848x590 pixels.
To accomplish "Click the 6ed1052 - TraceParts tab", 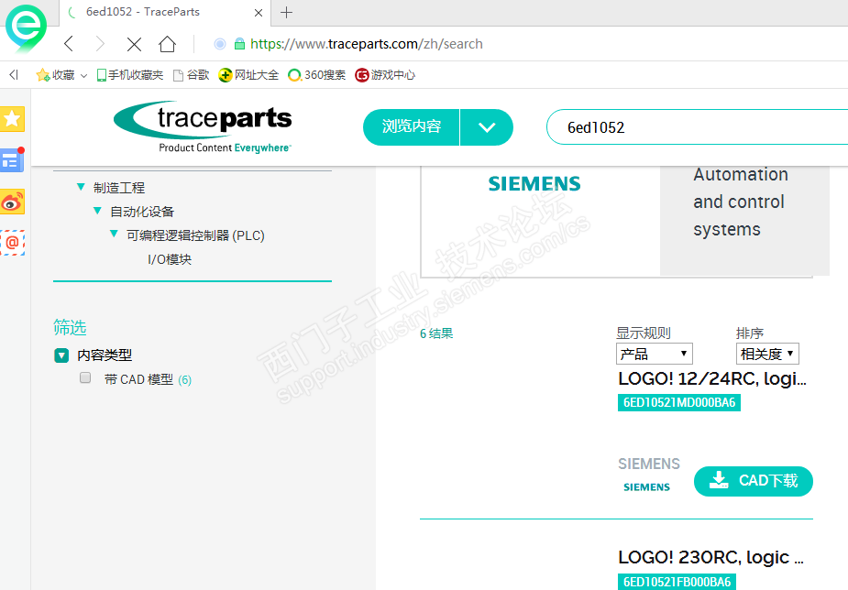I will 165,13.
